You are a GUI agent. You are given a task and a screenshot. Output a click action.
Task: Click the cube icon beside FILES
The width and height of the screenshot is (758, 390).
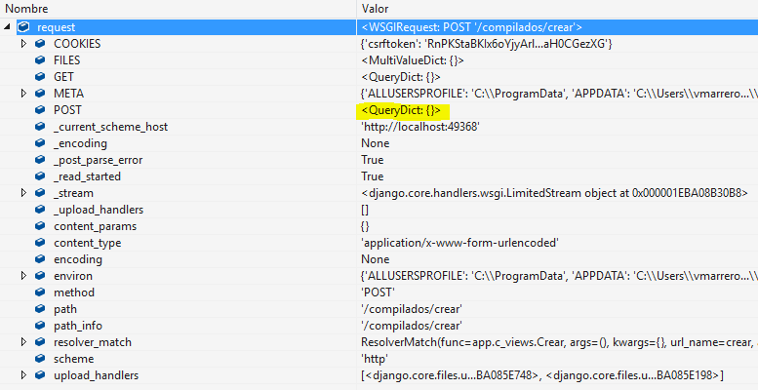click(x=40, y=60)
